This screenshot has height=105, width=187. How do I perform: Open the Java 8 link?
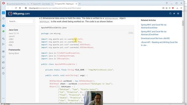tap(11, 36)
